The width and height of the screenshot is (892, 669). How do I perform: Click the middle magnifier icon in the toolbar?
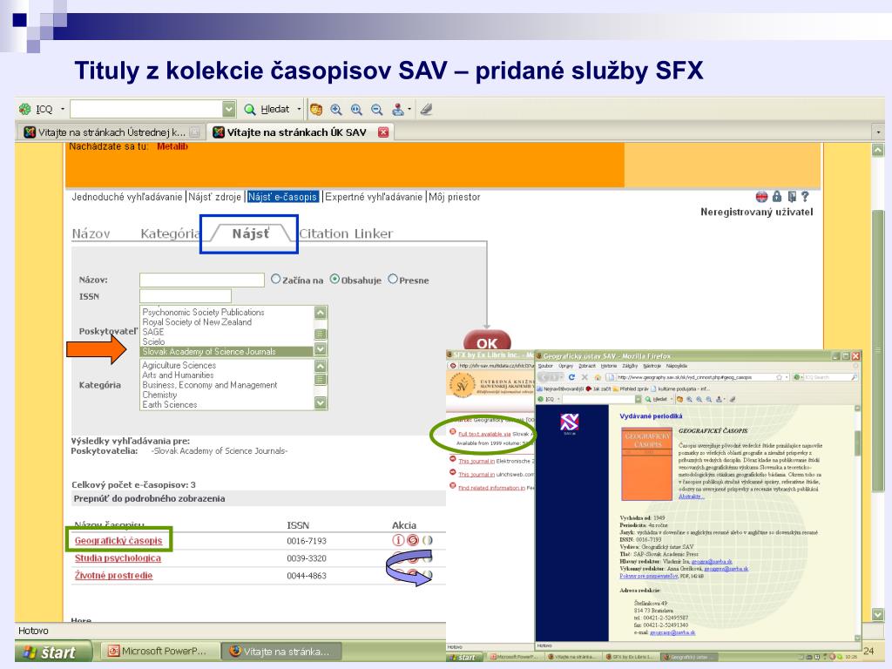click(x=356, y=109)
